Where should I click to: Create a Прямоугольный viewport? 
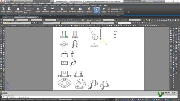pos(18,10)
